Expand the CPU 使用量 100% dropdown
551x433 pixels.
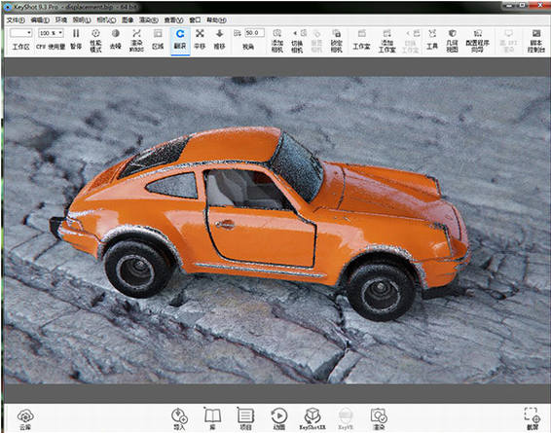coord(51,33)
